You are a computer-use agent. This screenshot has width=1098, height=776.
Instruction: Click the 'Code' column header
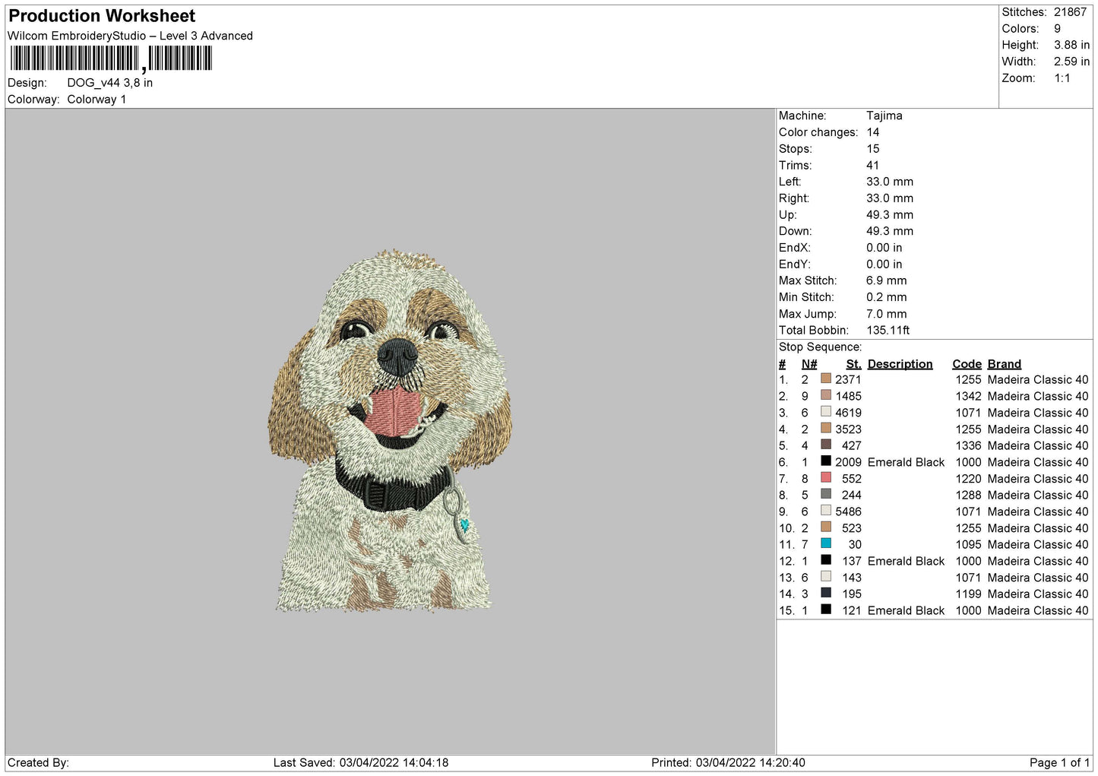tap(967, 364)
